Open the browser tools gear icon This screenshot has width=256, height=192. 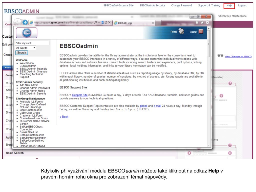coord(207,22)
